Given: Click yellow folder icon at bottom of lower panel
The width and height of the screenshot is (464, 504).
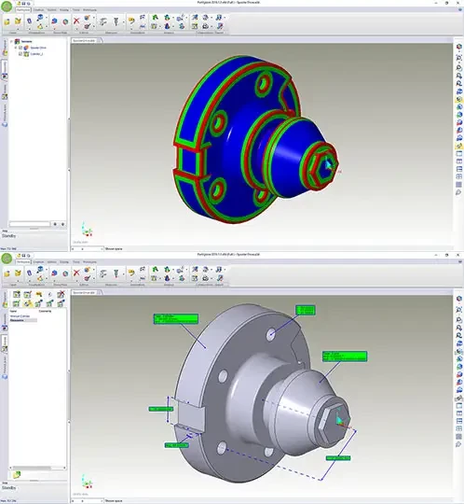Looking at the screenshot, I should pyautogui.click(x=17, y=474).
